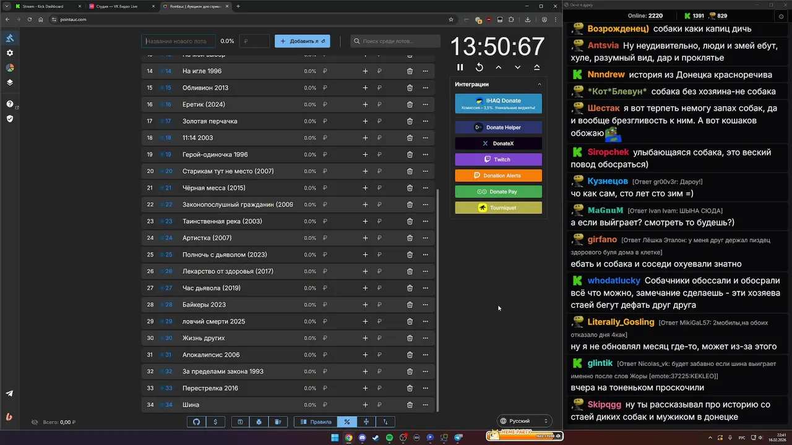Delete the lot Час дьявола (2019)
The width and height of the screenshot is (792, 445).
(410, 288)
